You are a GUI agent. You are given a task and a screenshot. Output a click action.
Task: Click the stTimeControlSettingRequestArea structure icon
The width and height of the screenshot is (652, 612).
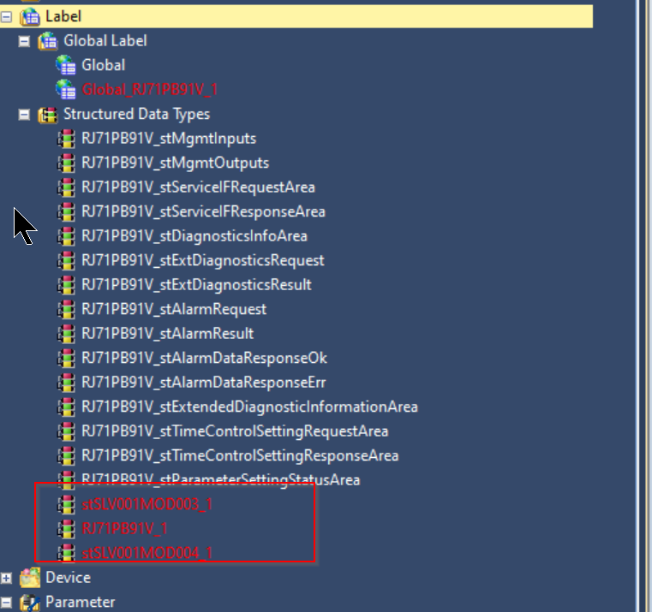(66, 431)
